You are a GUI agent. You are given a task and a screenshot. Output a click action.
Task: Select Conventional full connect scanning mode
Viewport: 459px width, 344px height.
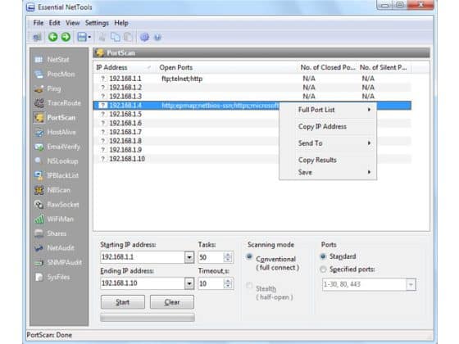tap(249, 257)
